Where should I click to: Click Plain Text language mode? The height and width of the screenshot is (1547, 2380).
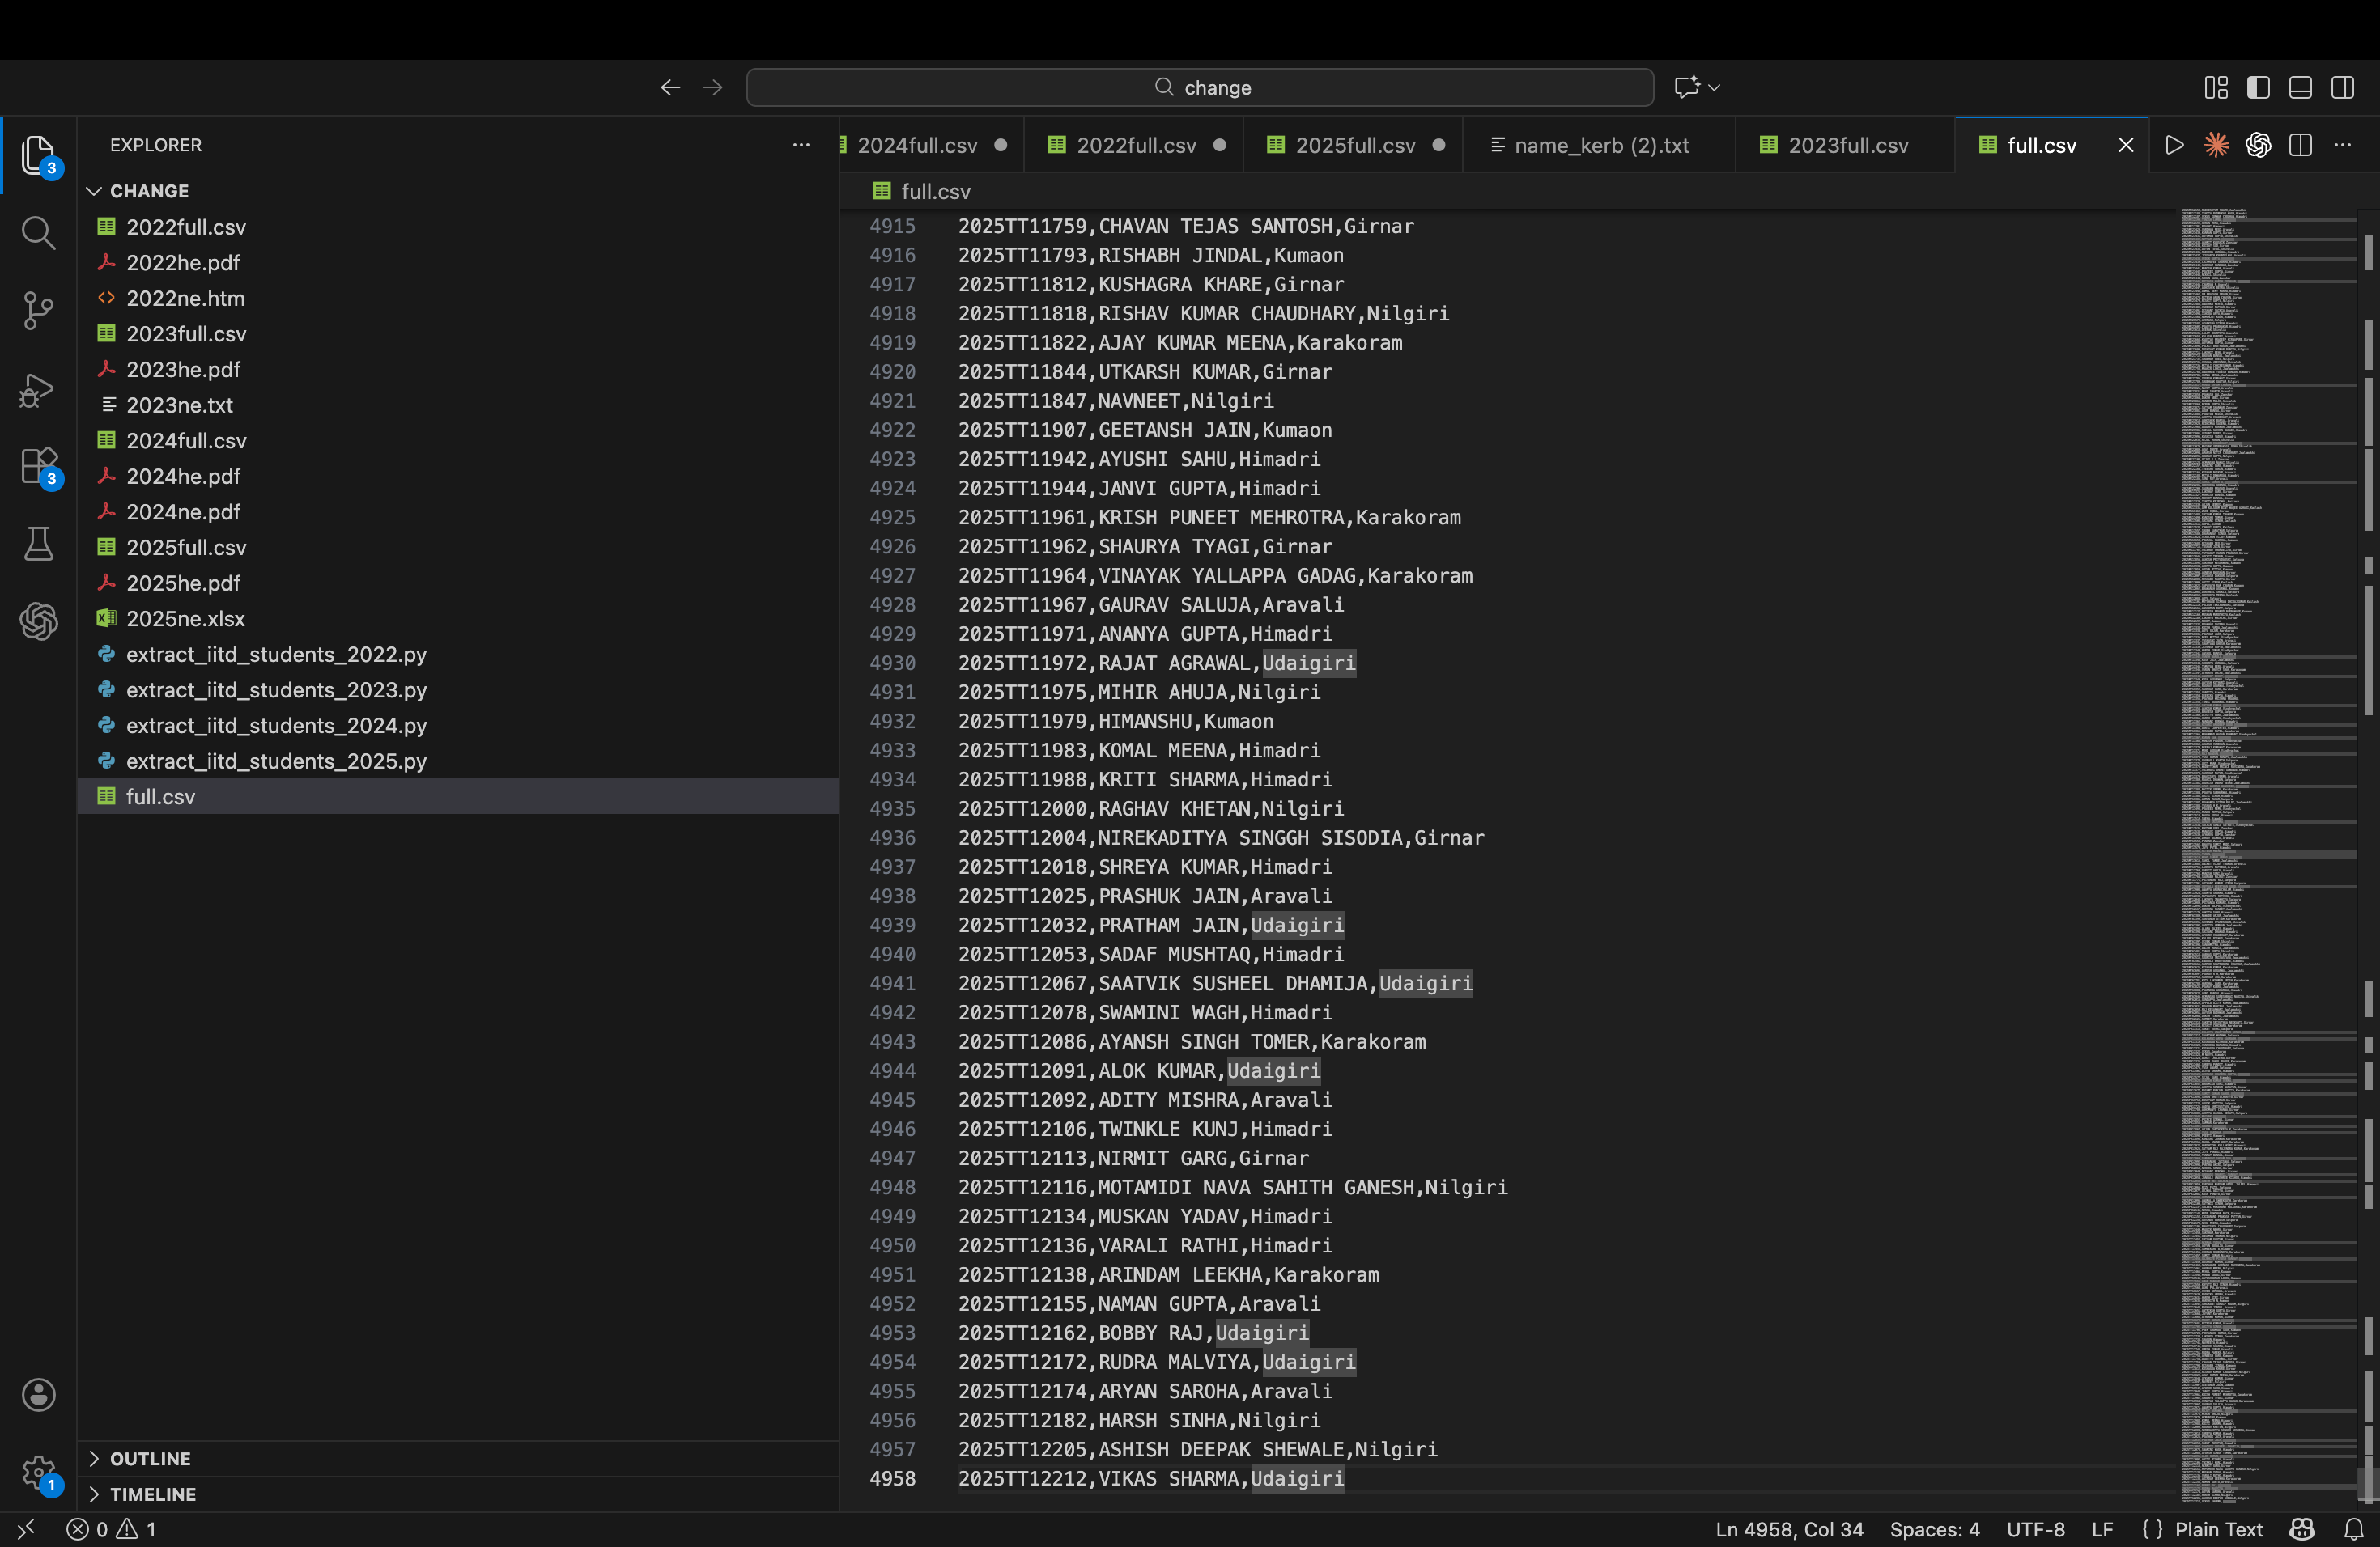coord(2218,1529)
